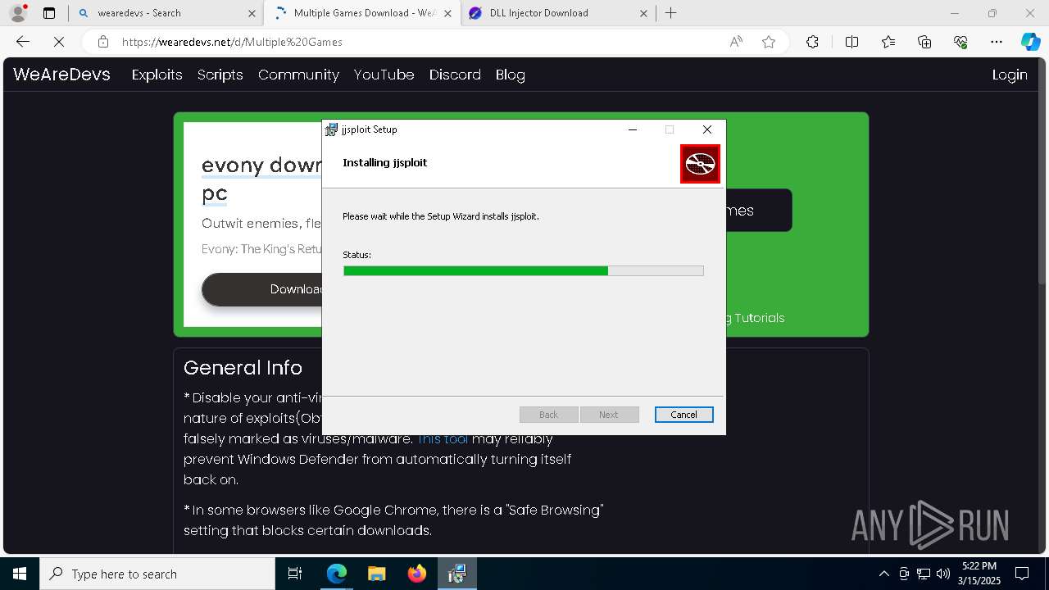Viewport: 1049px width, 590px height.
Task: Open the Scripts menu item
Action: pos(220,75)
